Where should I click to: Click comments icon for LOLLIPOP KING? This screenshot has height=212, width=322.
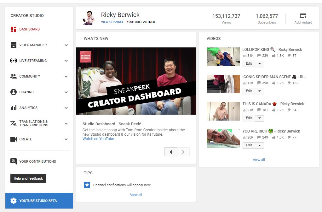(259, 56)
